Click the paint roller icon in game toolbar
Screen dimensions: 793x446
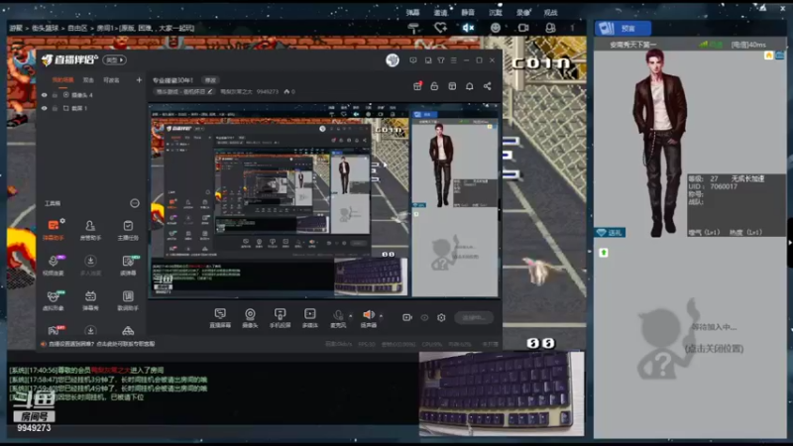[413, 28]
